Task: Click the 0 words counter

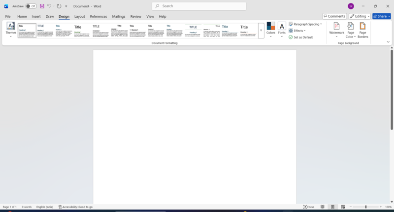Action: (x=27, y=207)
